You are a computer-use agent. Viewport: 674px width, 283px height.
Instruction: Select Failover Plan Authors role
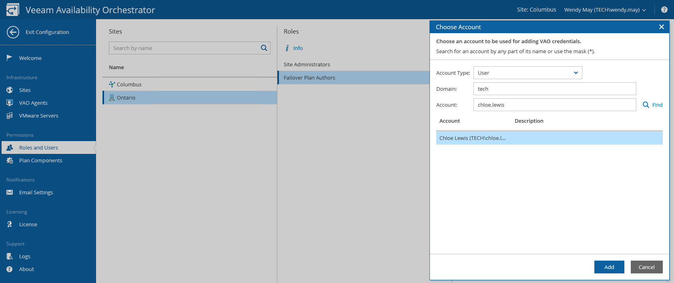353,78
